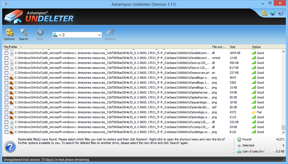Click the vertical scrollbar thumb in the file list
Screen dimensions: 288x164
coord(283,128)
